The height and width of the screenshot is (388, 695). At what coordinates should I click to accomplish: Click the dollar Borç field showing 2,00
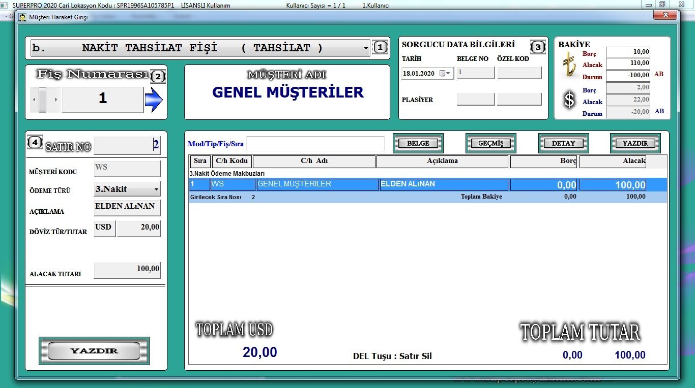click(628, 88)
